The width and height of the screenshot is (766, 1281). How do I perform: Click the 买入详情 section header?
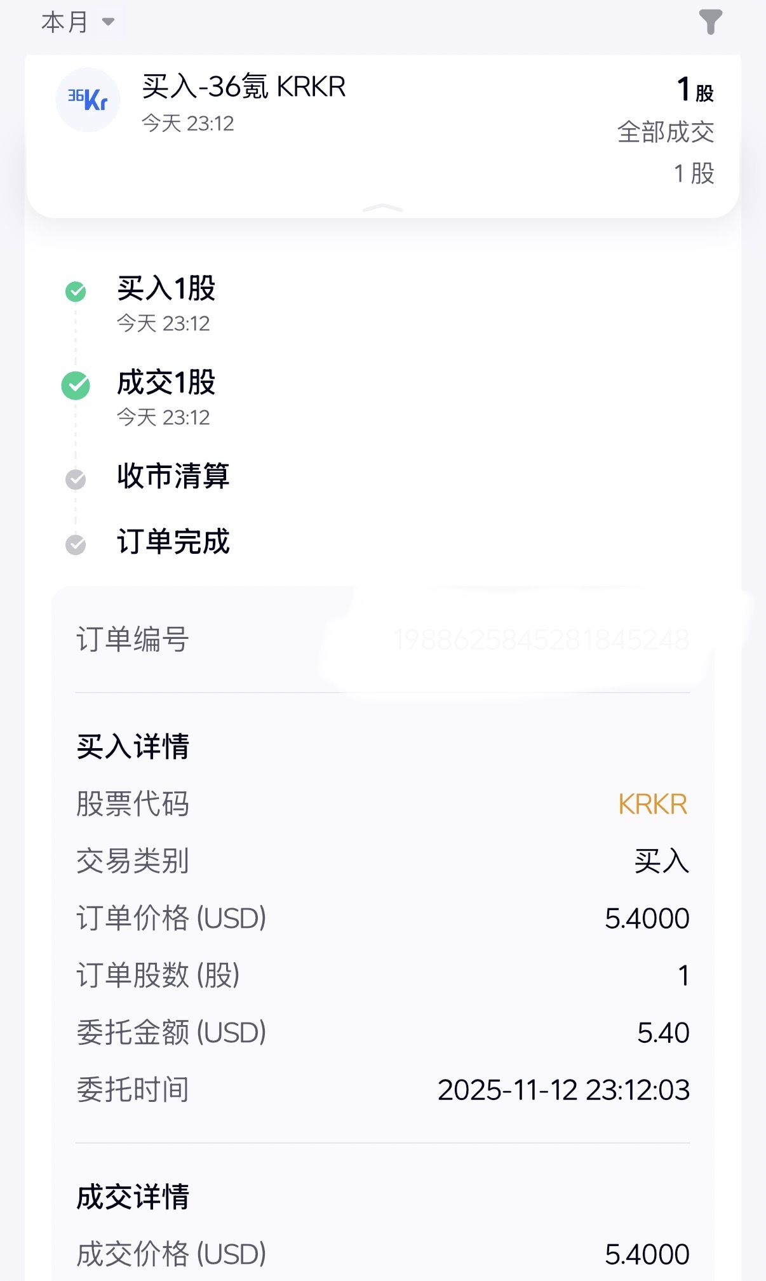[133, 746]
